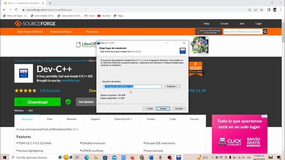Open Task View on the taskbar

(77, 157)
